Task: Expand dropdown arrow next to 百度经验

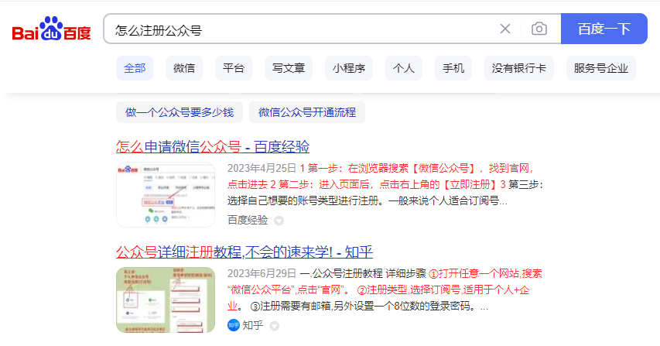Action: point(279,221)
